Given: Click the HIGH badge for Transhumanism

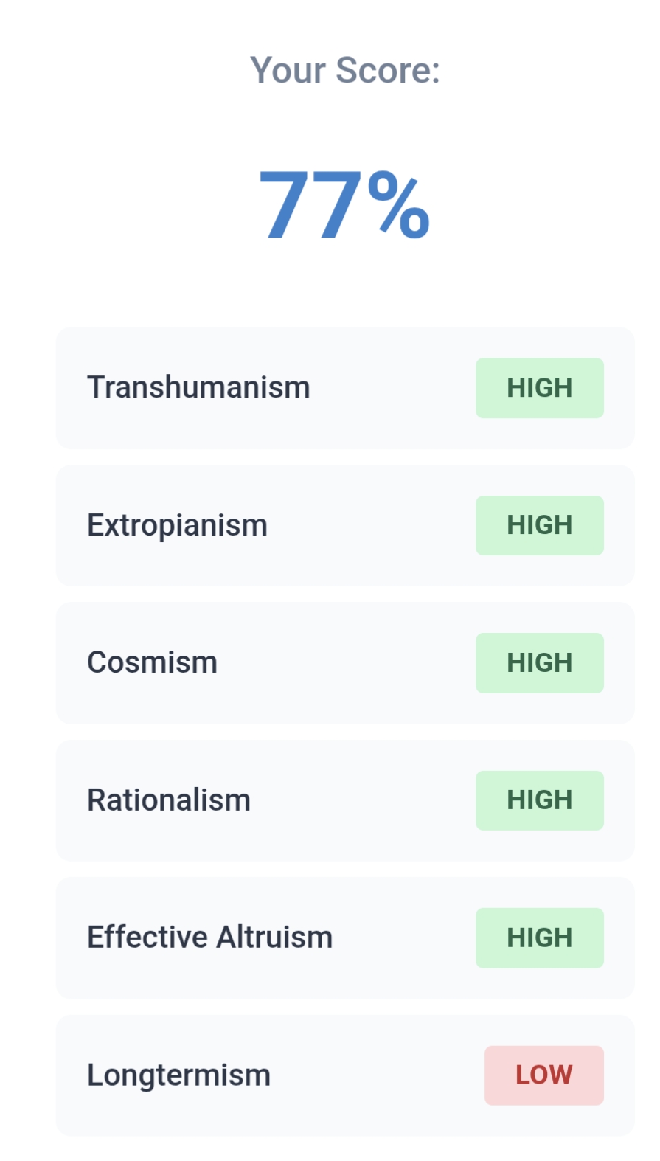Looking at the screenshot, I should point(539,388).
